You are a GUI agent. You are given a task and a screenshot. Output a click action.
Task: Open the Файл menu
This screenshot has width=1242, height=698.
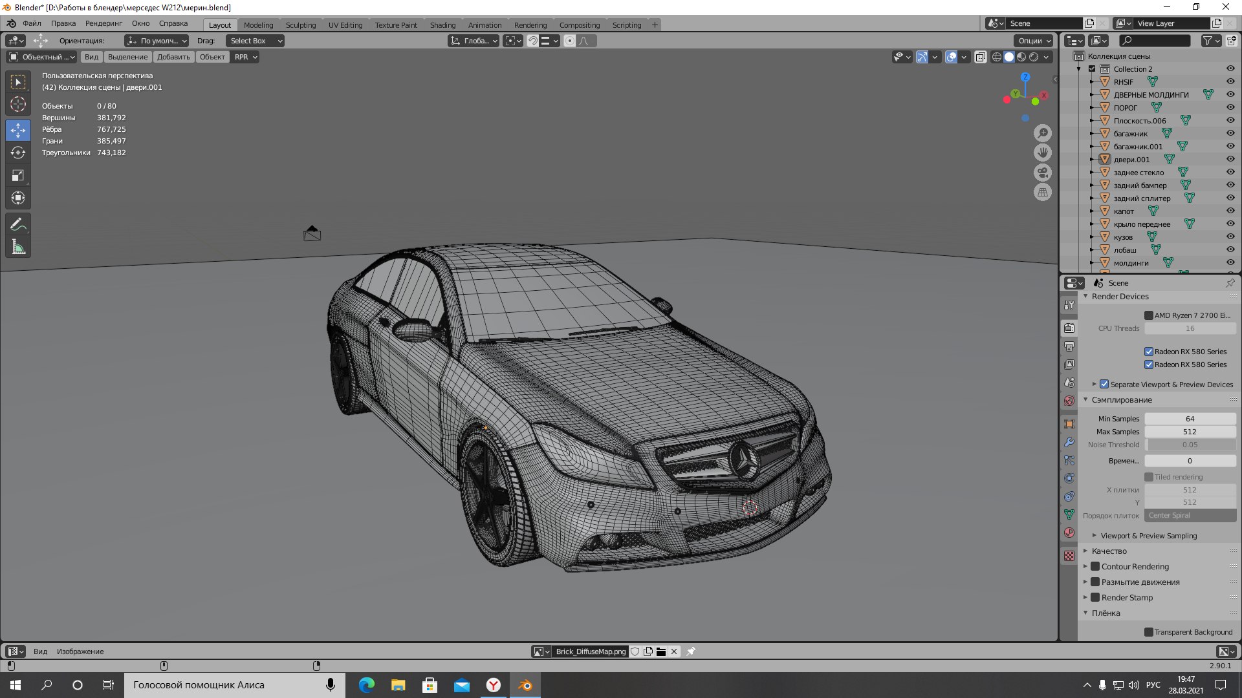(32, 23)
